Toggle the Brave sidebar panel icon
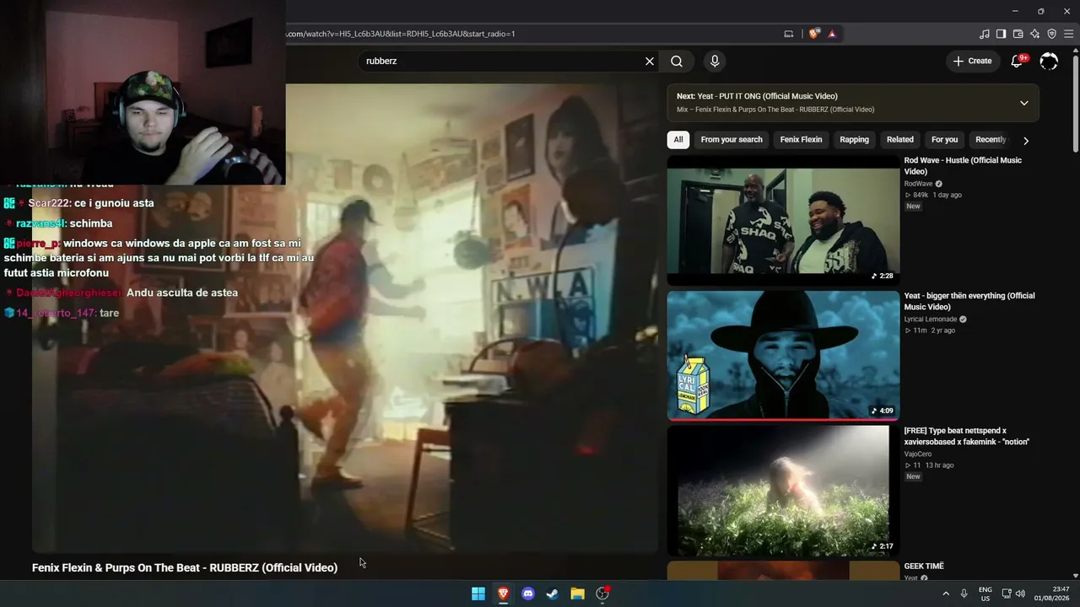This screenshot has height=607, width=1080. tap(1001, 34)
